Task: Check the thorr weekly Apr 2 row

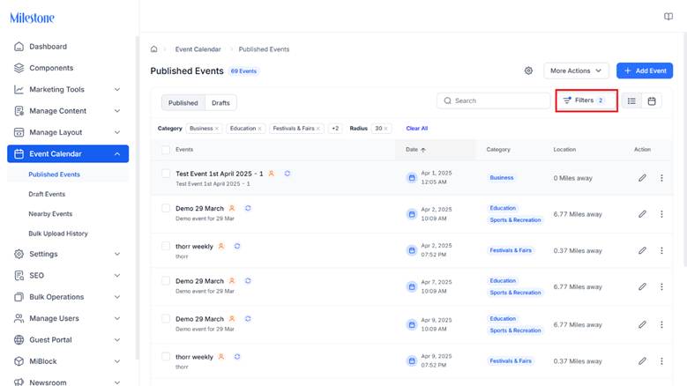Action: coord(166,246)
